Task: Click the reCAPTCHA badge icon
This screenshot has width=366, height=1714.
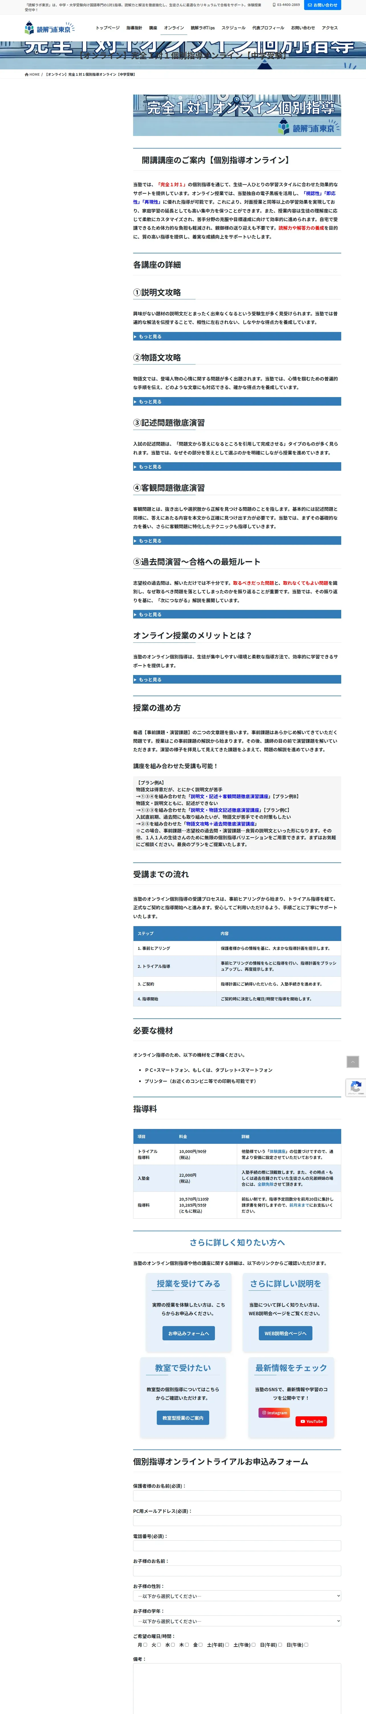Action: click(356, 1087)
